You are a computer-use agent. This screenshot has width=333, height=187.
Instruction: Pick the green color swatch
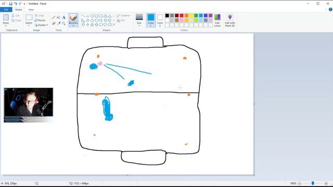coord(196,16)
